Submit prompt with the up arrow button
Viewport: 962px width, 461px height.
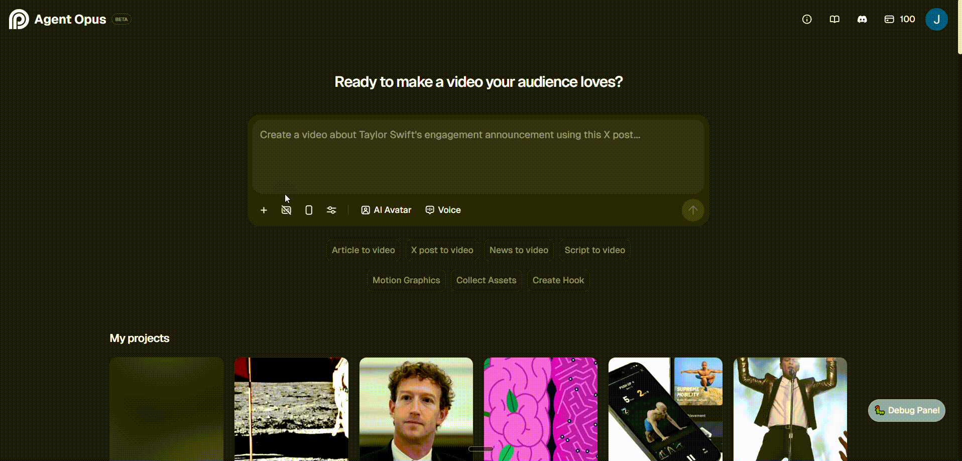pos(693,210)
